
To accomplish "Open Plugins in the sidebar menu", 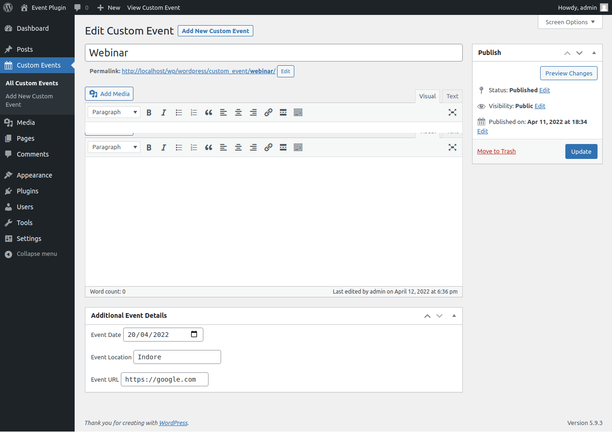I will pos(37,191).
